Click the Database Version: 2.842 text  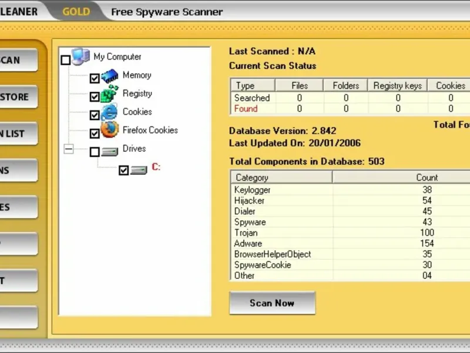(283, 131)
